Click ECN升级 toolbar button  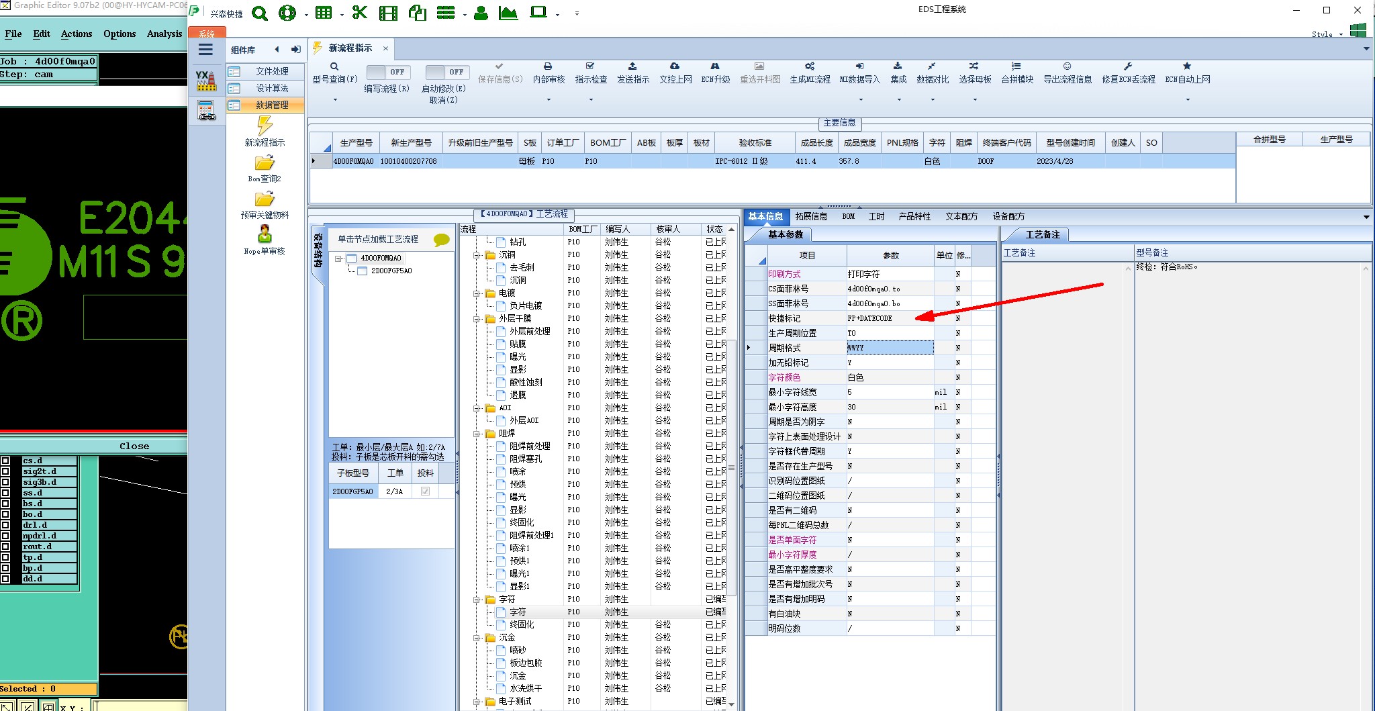[x=715, y=73]
